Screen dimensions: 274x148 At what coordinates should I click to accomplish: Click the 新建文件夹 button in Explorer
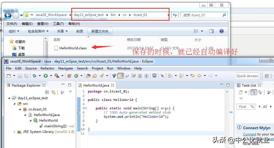tap(100, 31)
